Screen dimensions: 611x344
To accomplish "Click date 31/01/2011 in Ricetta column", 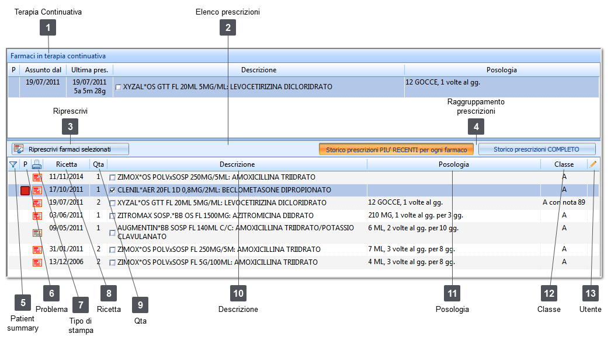I will pyautogui.click(x=66, y=249).
